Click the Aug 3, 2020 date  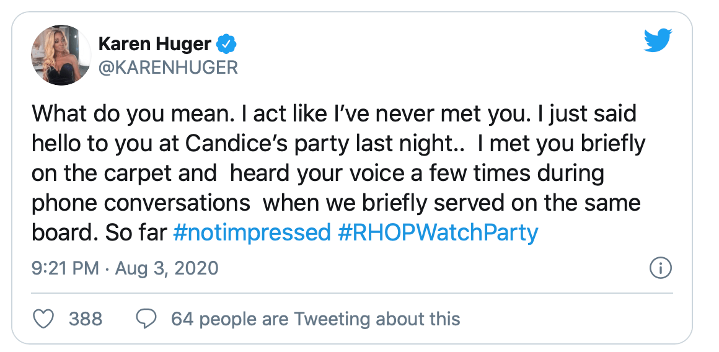[165, 268]
